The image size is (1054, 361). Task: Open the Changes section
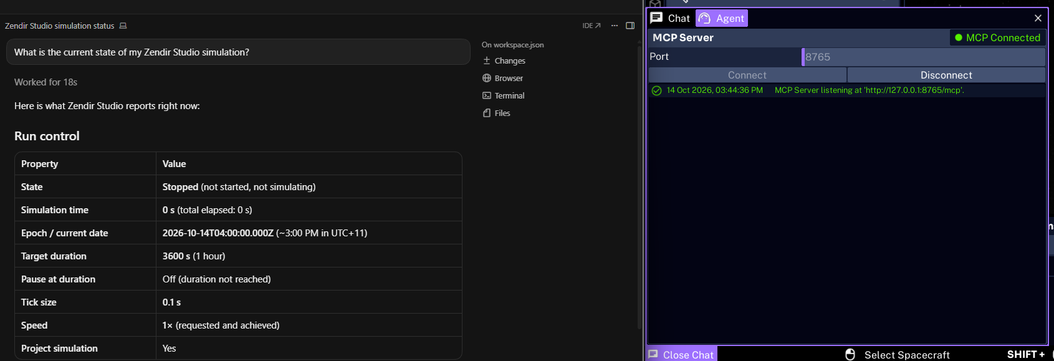504,60
